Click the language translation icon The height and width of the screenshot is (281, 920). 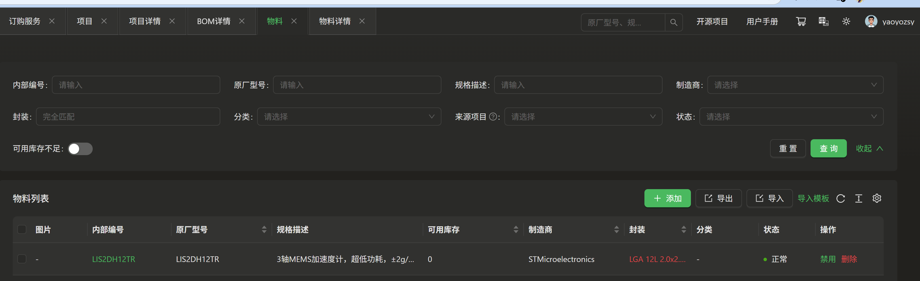(823, 22)
